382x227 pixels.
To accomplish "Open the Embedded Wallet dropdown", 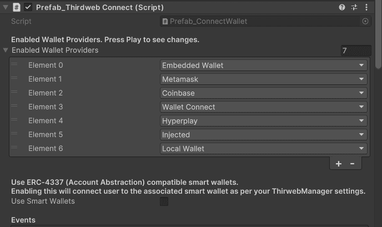I will point(263,65).
